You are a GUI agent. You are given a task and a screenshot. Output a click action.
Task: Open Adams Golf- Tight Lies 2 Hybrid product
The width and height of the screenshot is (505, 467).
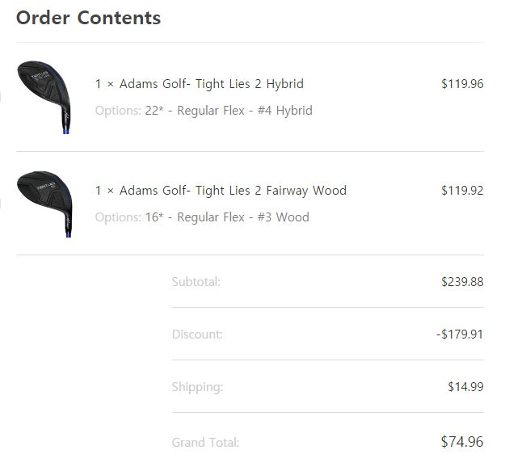(211, 84)
